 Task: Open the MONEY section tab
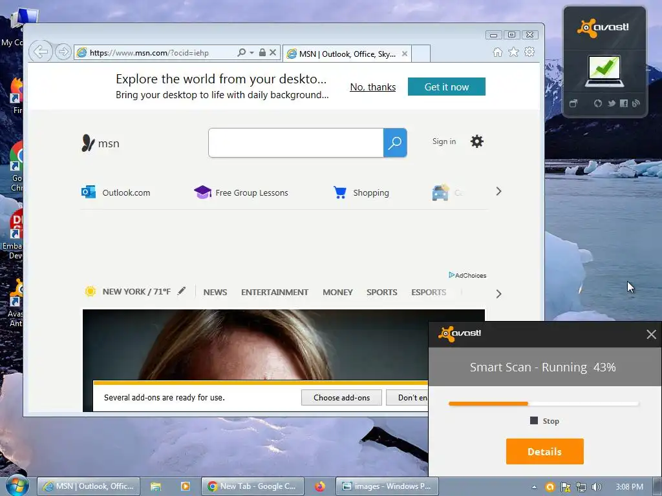[x=337, y=292]
